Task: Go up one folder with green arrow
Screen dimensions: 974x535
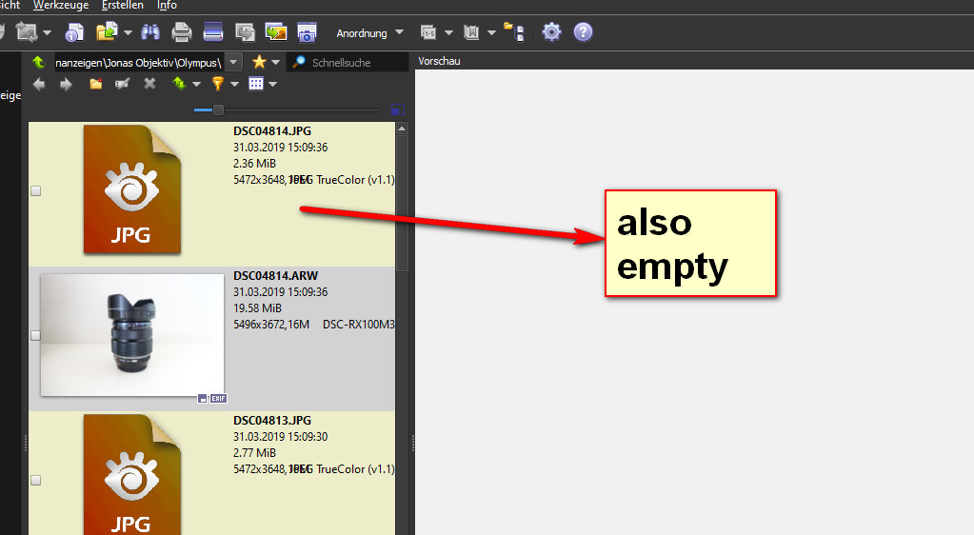Action: pyautogui.click(x=38, y=62)
